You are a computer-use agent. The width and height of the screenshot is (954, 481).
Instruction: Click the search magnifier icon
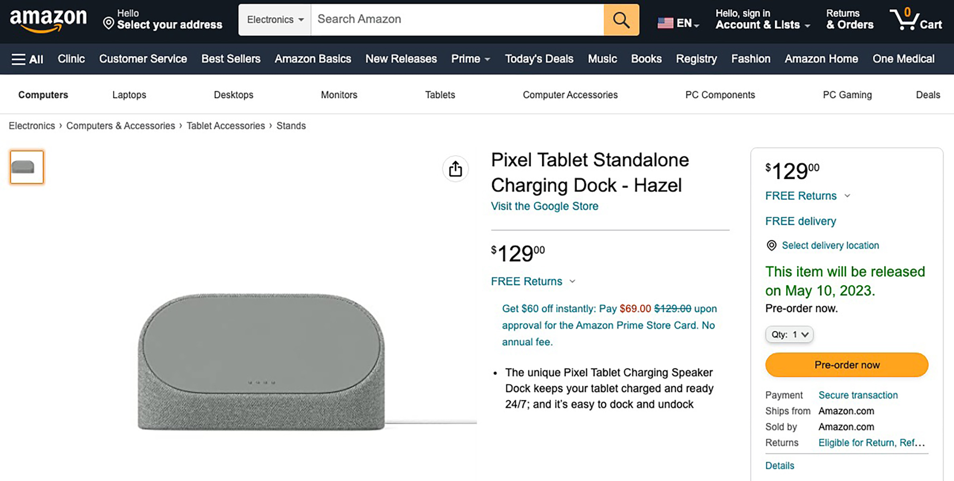coord(621,19)
